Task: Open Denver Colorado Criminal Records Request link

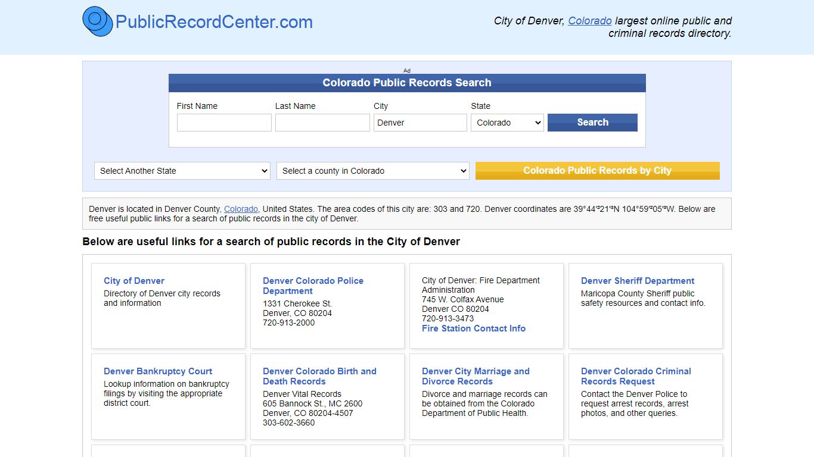Action: [636, 376]
